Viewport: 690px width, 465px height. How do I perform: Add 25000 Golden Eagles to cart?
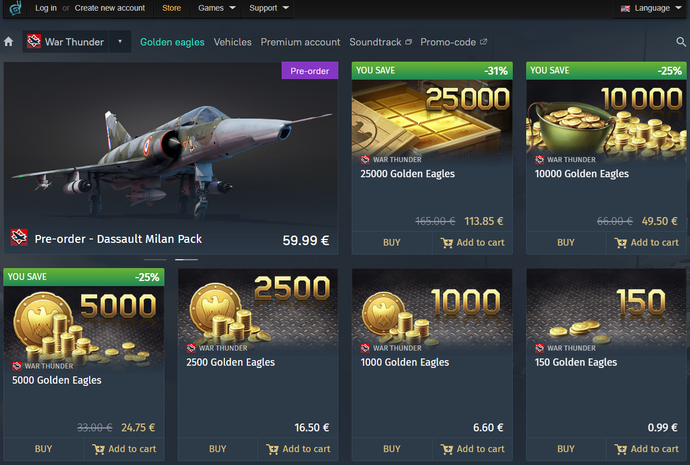pos(472,243)
